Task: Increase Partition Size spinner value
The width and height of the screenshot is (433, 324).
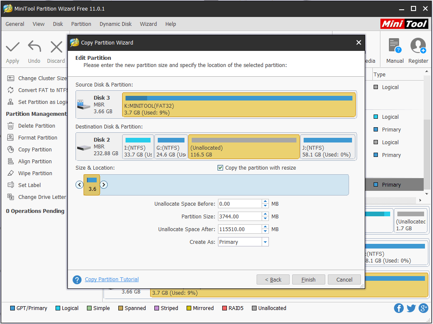Action: click(x=265, y=214)
